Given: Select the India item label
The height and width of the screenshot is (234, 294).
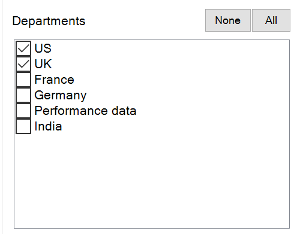Looking at the screenshot, I should point(48,126).
